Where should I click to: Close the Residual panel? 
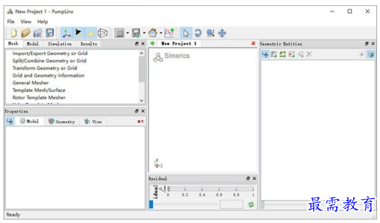tap(254, 179)
